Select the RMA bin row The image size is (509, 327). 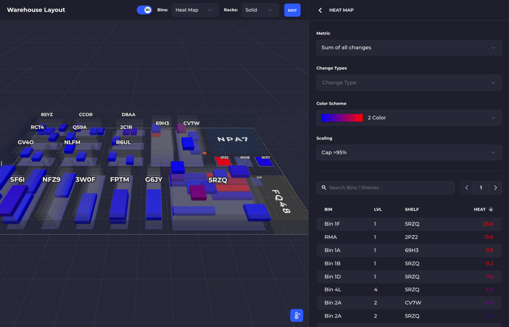click(409, 237)
